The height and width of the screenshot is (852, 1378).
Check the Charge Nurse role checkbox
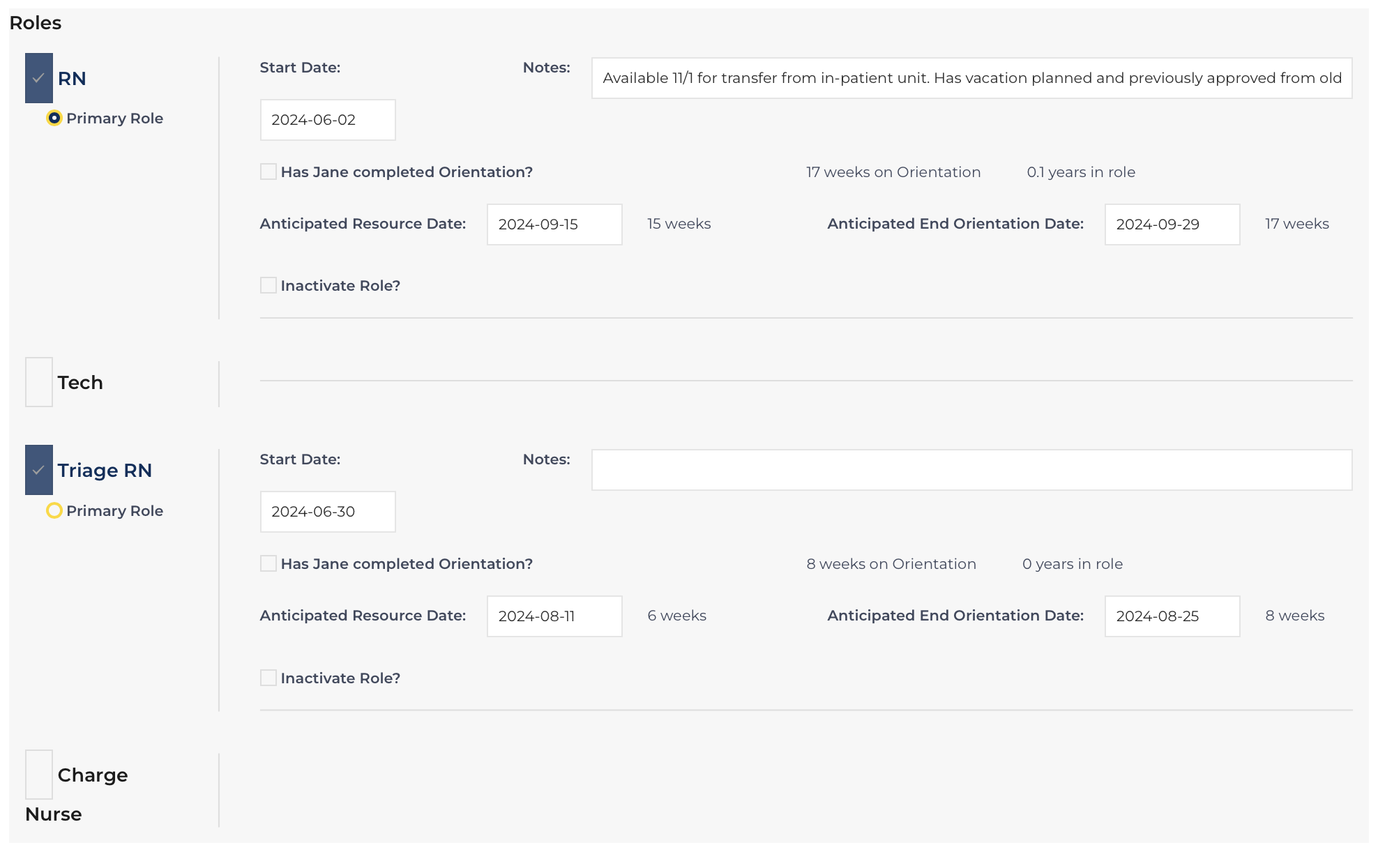[x=39, y=775]
